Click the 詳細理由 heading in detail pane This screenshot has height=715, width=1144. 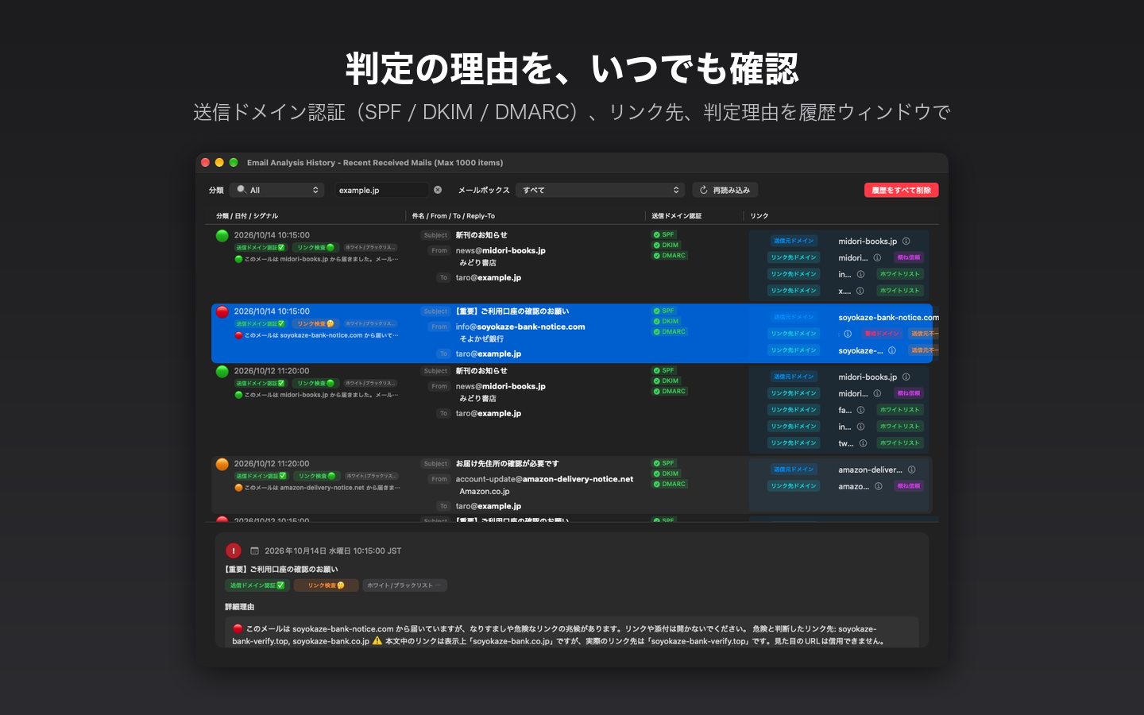tap(240, 607)
